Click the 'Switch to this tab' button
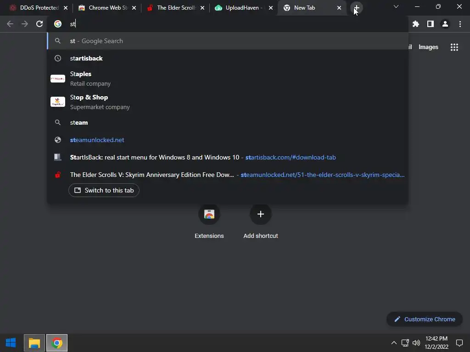 pyautogui.click(x=104, y=190)
